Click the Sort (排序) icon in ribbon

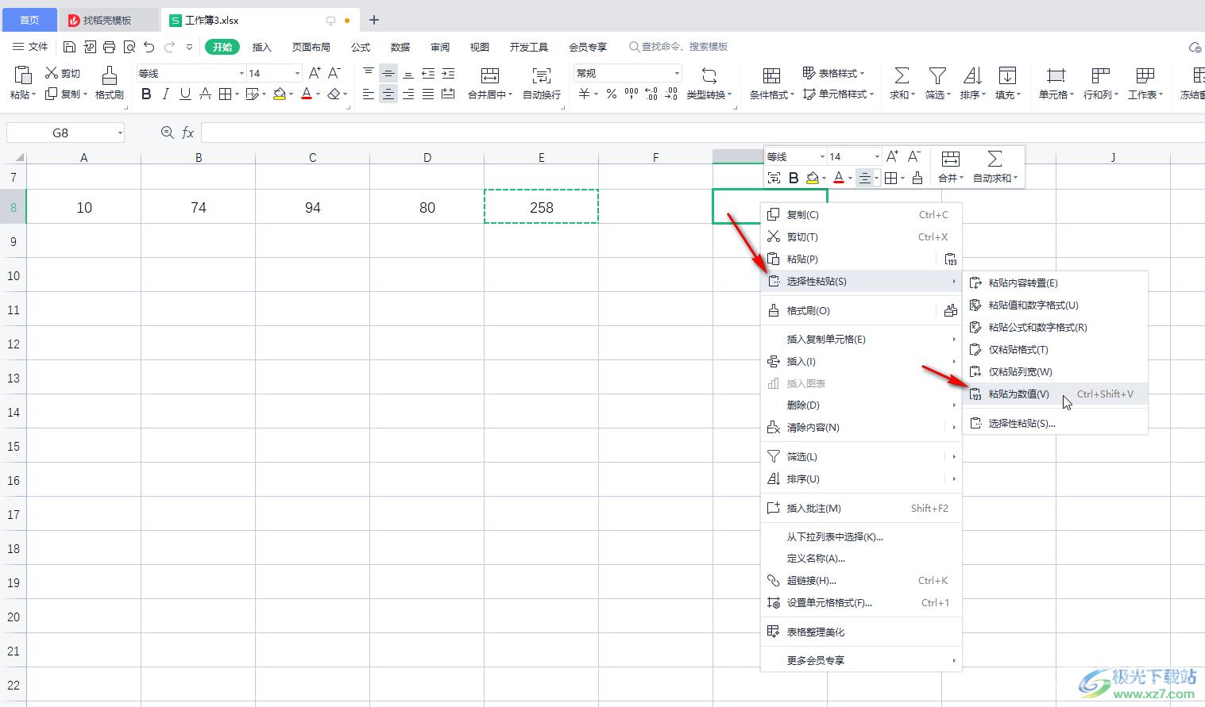[972, 75]
